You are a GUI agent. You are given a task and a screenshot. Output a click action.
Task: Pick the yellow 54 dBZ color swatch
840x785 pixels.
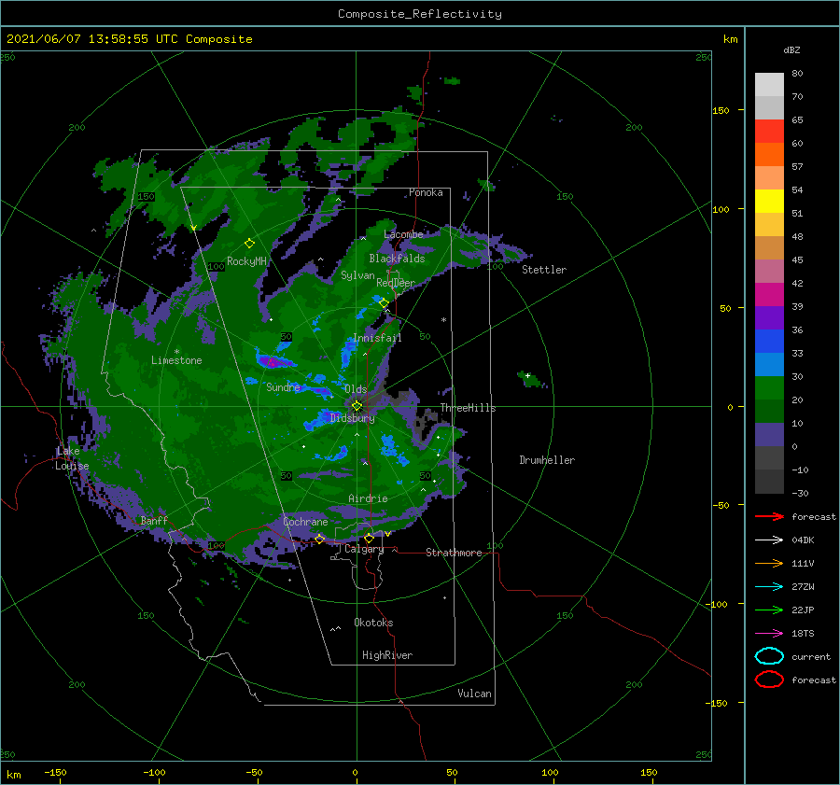[769, 201]
